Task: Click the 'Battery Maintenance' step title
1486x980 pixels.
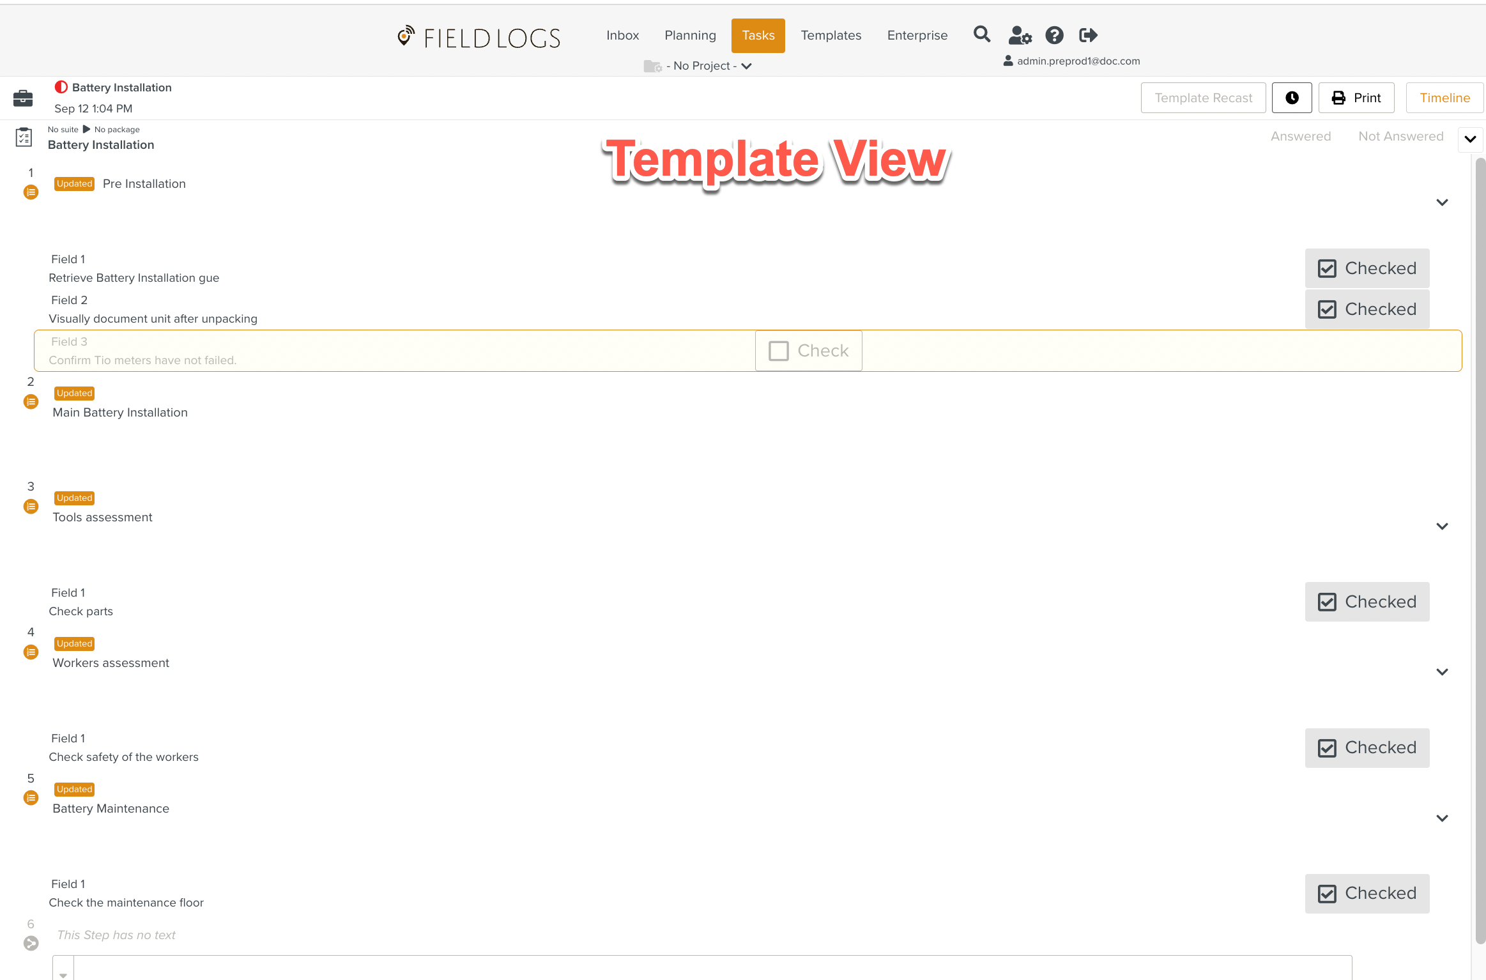Action: [111, 808]
